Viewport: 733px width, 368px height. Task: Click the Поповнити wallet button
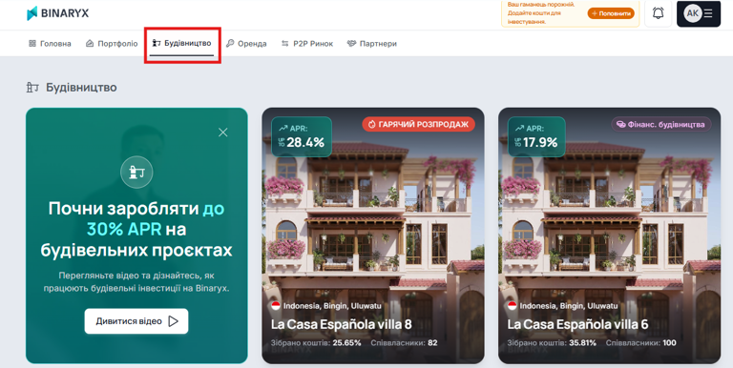coord(611,13)
